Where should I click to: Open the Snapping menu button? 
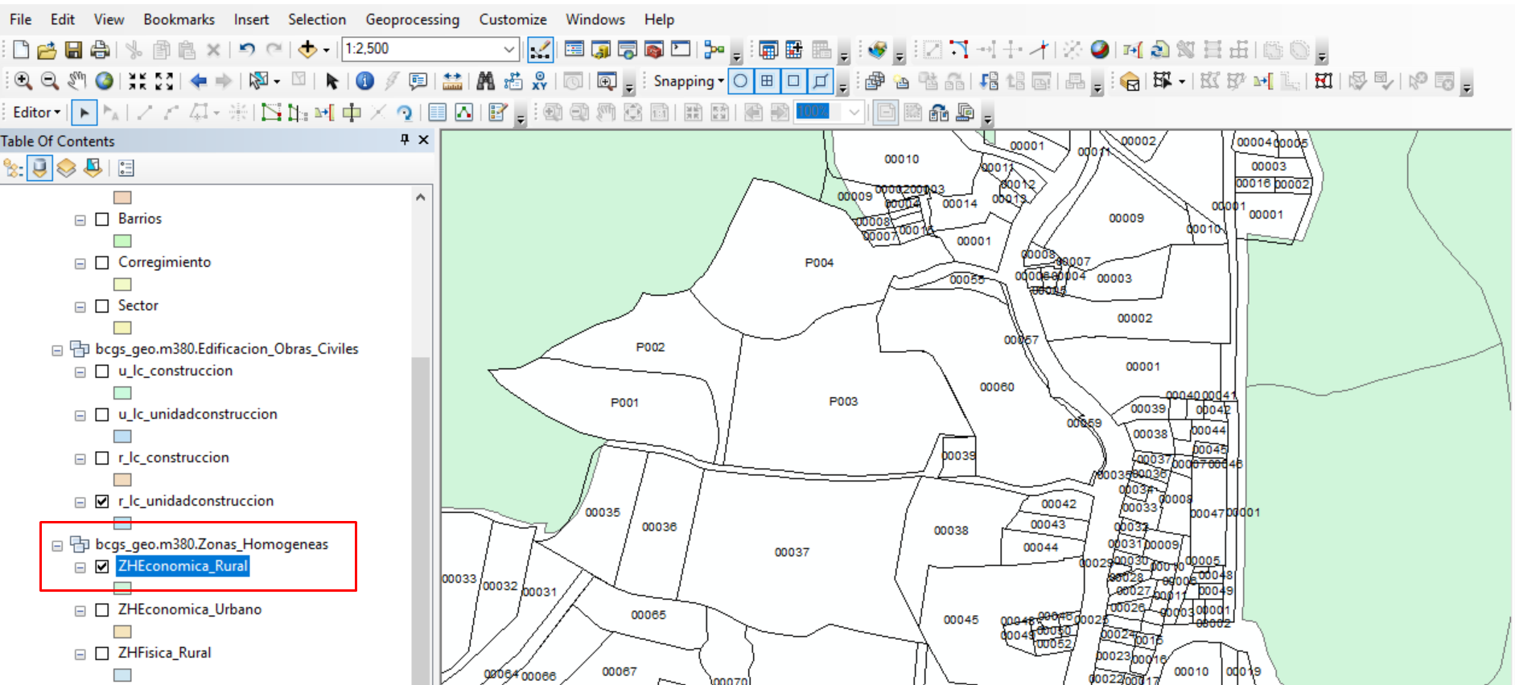(x=688, y=81)
